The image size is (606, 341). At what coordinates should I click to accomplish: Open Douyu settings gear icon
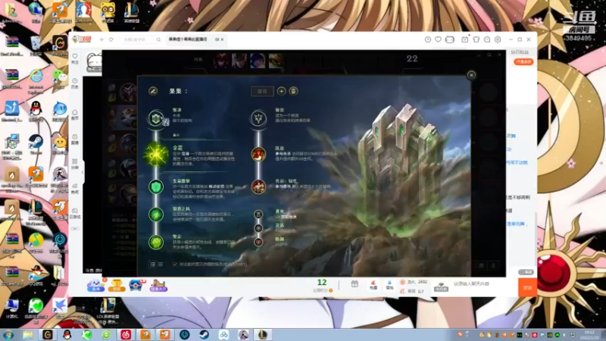click(x=498, y=39)
